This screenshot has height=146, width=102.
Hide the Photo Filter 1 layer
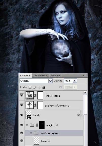click(x=22, y=95)
